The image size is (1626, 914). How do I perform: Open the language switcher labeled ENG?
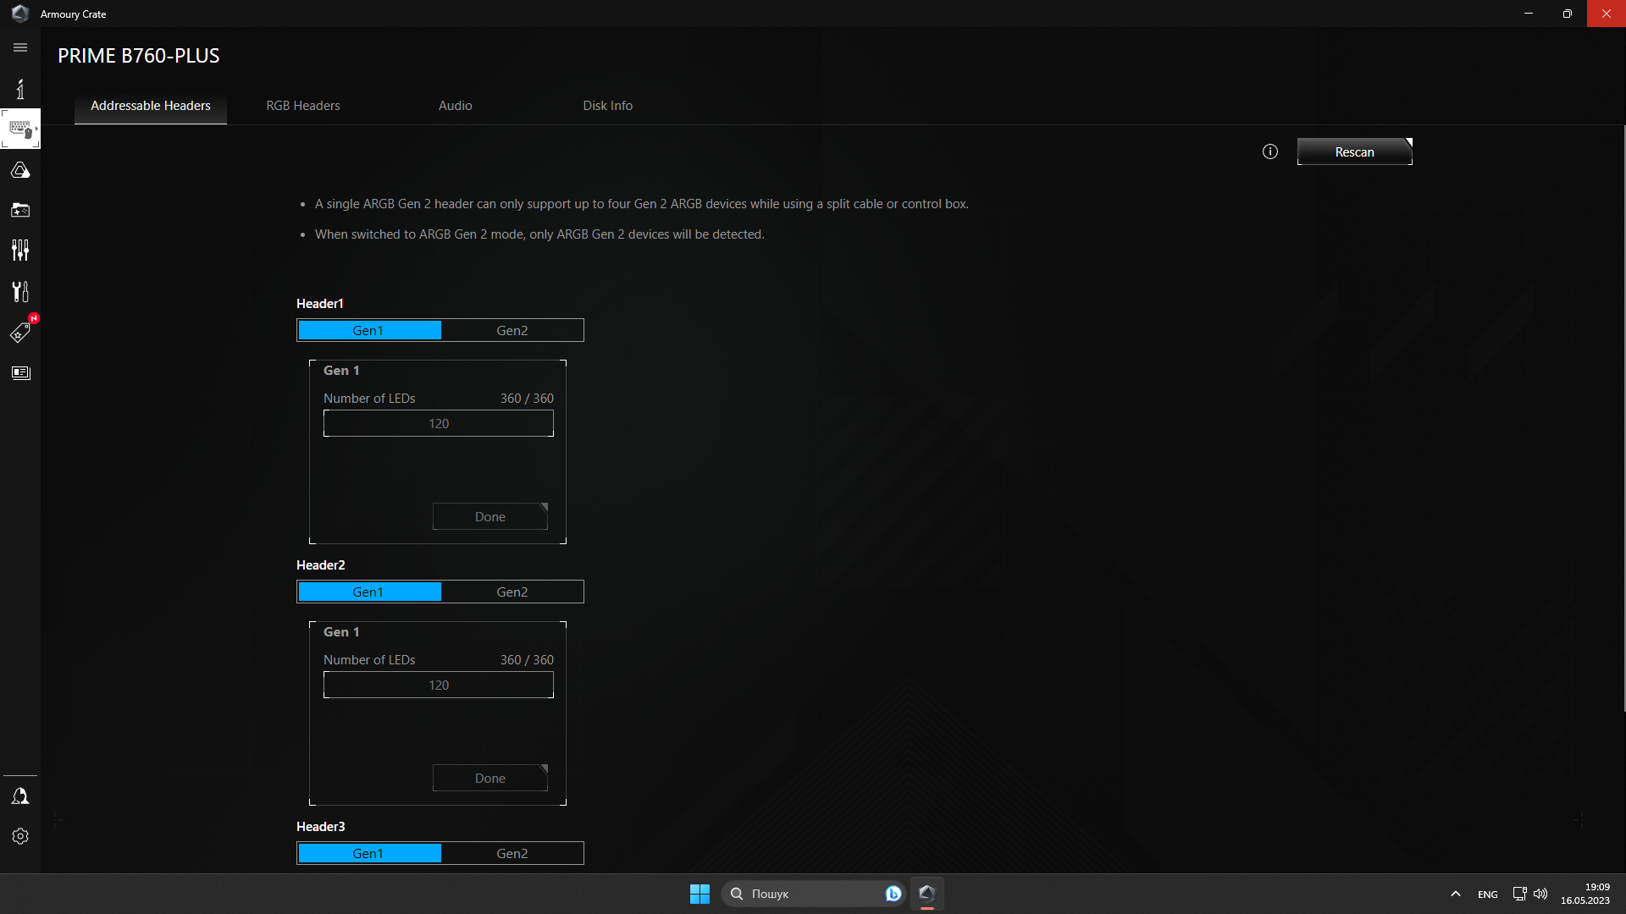coord(1487,893)
